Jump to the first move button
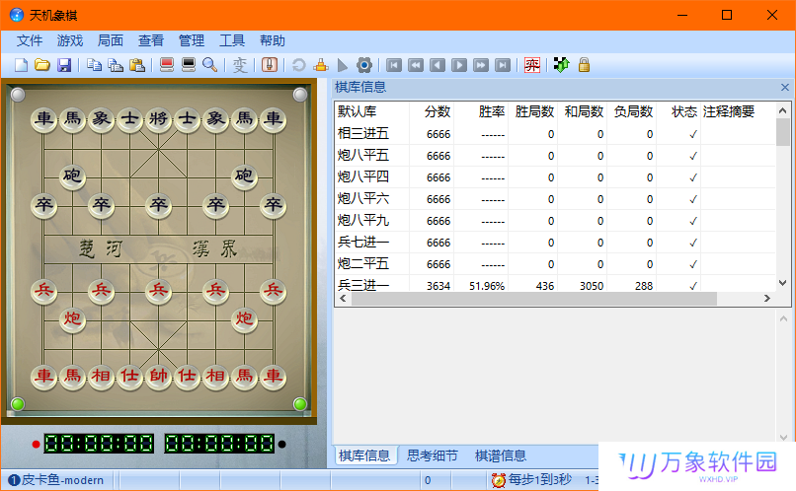Image resolution: width=796 pixels, height=491 pixels. pos(394,65)
